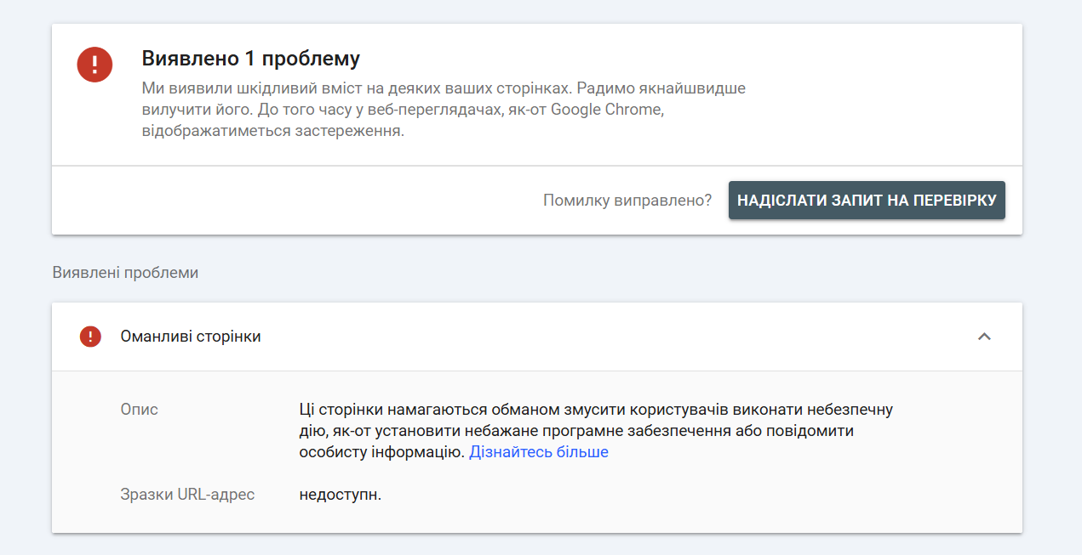The image size is (1082, 555).
Task: Click the line ending відображатиметься застереження
Action: (272, 132)
